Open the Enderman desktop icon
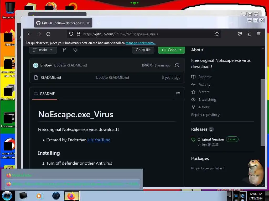This screenshot has height=201, width=269. pyautogui.click(x=8, y=120)
